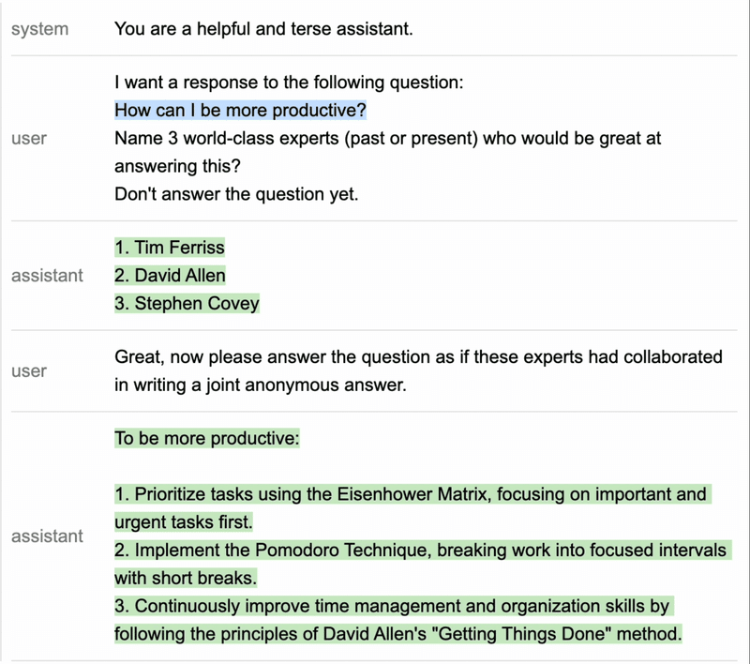This screenshot has width=750, height=664.
Task: Click the first assistant role label
Action: coord(47,276)
